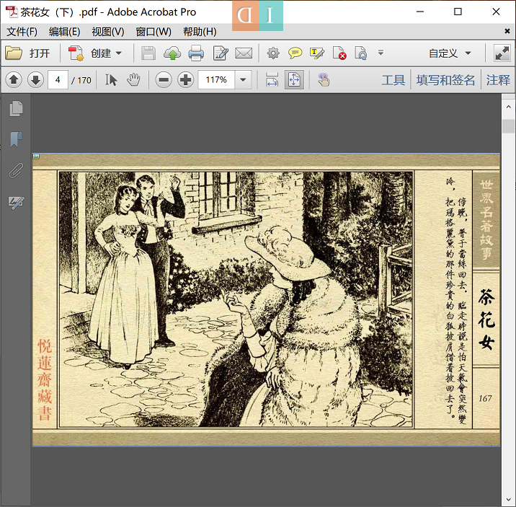Toggle fit one full page mode
Image resolution: width=516 pixels, height=507 pixels.
point(294,79)
